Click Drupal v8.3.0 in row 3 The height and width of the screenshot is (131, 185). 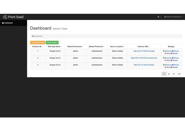tap(55, 65)
